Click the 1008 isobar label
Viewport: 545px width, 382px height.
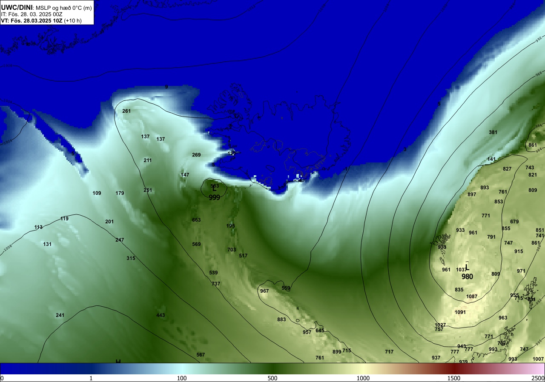click(9, 249)
